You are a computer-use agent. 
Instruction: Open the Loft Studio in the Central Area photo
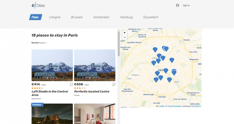click(x=52, y=65)
